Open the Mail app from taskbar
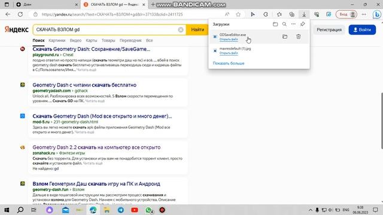This screenshot has height=215, width=383. coord(65,210)
